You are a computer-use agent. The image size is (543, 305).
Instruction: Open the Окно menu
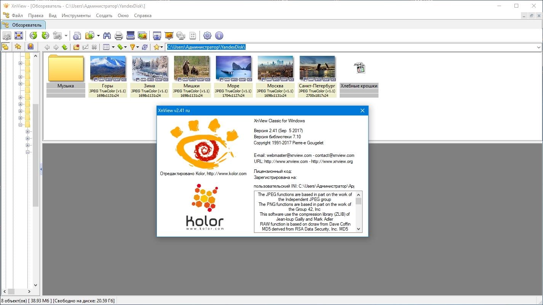123,16
